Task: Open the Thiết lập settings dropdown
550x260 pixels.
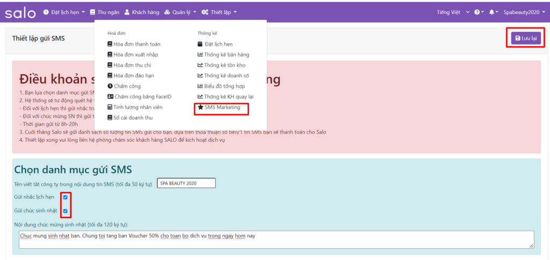Action: tap(219, 12)
